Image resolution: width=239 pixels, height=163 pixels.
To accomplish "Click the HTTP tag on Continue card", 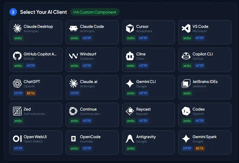I will tap(87, 121).
